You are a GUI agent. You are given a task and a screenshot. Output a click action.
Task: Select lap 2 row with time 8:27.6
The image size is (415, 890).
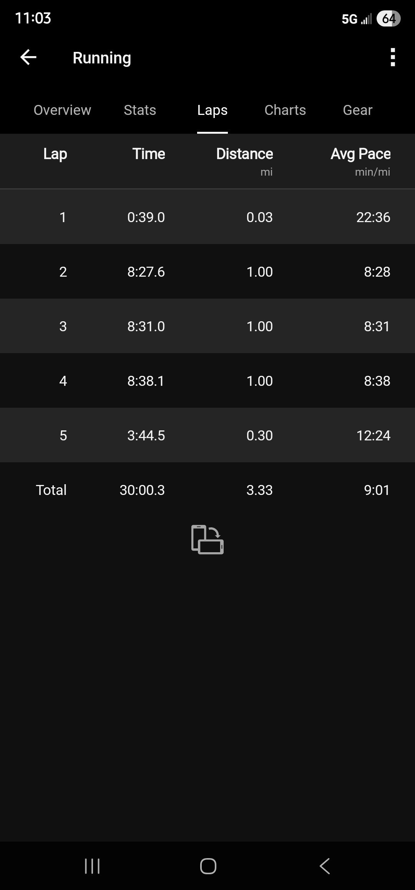pos(207,272)
